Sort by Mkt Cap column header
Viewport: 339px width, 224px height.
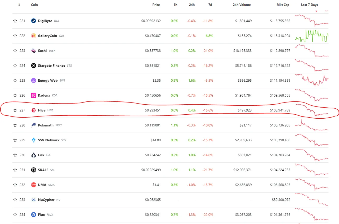[x=283, y=5]
